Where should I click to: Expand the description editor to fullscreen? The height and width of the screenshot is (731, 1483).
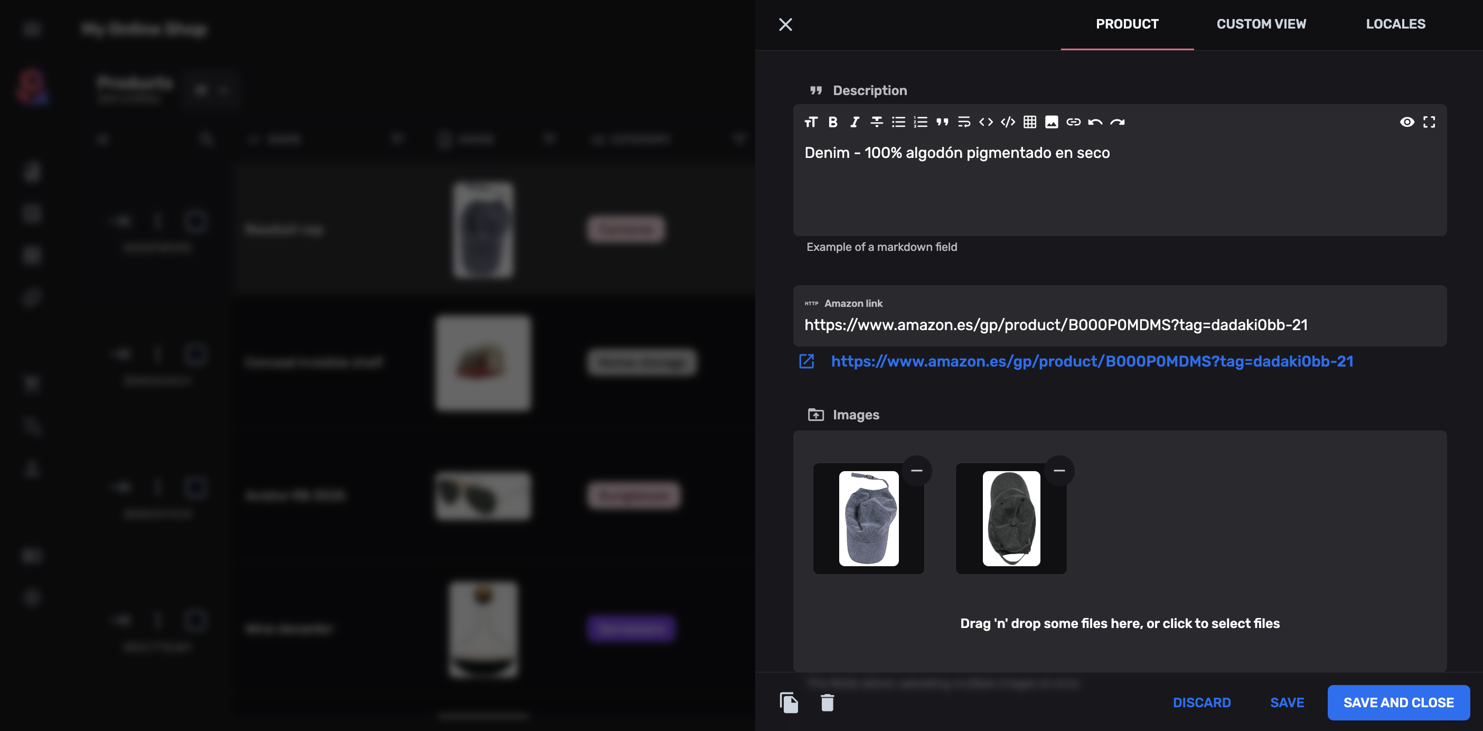click(x=1430, y=121)
